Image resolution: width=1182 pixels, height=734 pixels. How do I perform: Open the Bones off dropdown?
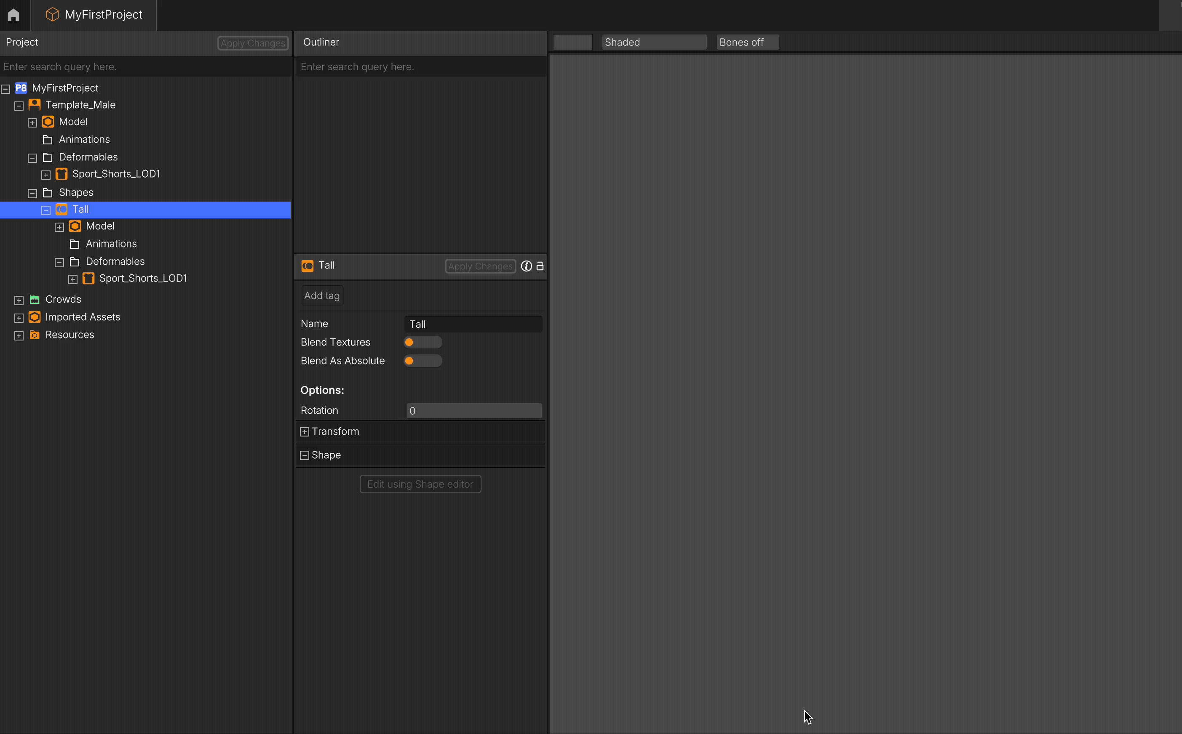[748, 42]
